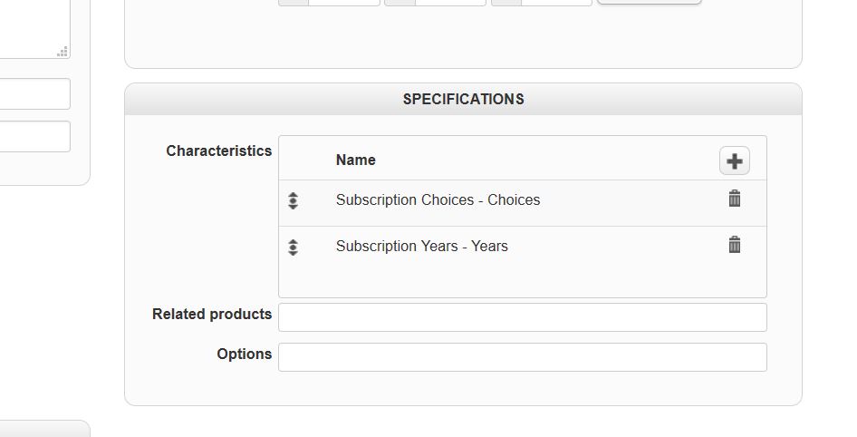Open the Subscription Years - Years entry
The width and height of the screenshot is (857, 437).
[x=421, y=247]
